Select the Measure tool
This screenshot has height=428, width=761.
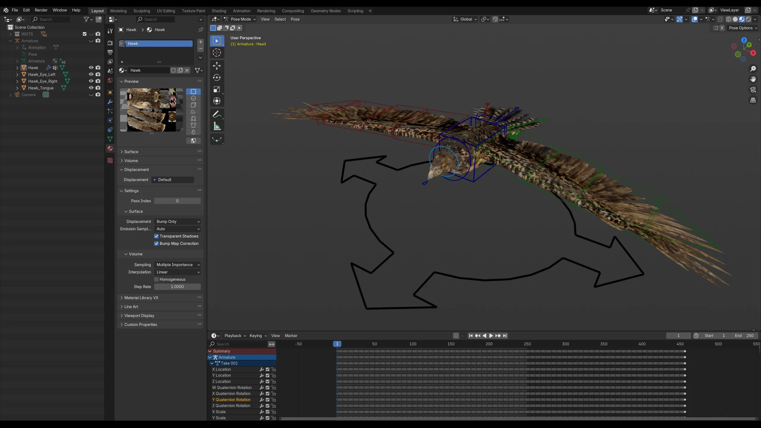coord(217,126)
